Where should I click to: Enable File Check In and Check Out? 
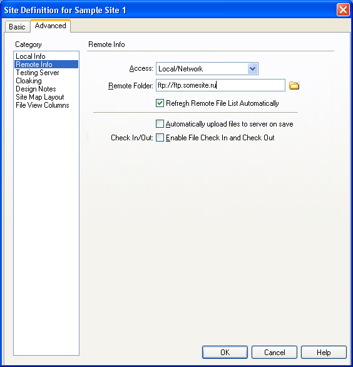(x=160, y=138)
